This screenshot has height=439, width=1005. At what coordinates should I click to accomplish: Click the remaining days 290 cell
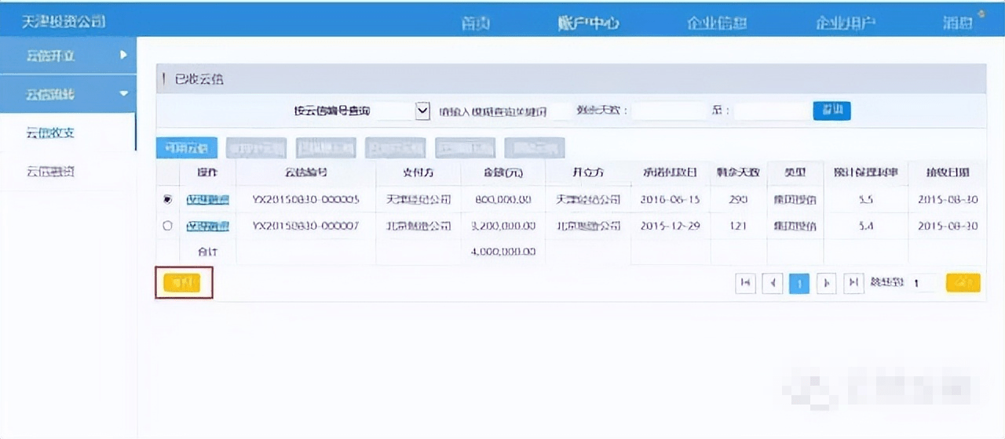(x=738, y=200)
